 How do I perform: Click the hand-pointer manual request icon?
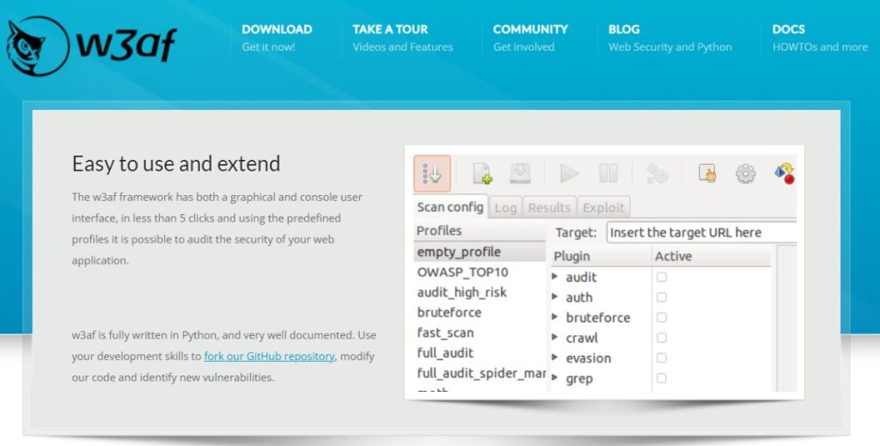pos(707,174)
